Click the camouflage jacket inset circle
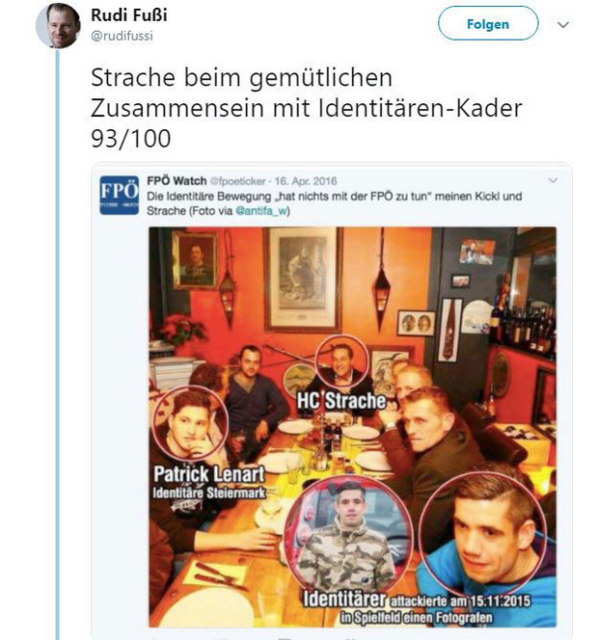The image size is (598, 640). [x=349, y=534]
